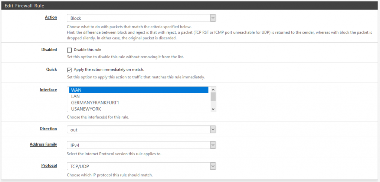Click the Interface list scroll down arrow
380x182 pixels.
tap(213, 109)
